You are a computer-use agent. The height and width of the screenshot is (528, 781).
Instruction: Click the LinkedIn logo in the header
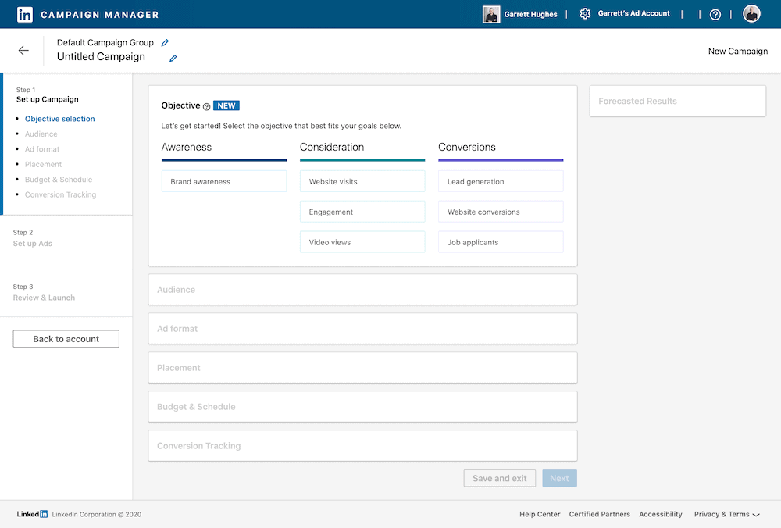(25, 14)
